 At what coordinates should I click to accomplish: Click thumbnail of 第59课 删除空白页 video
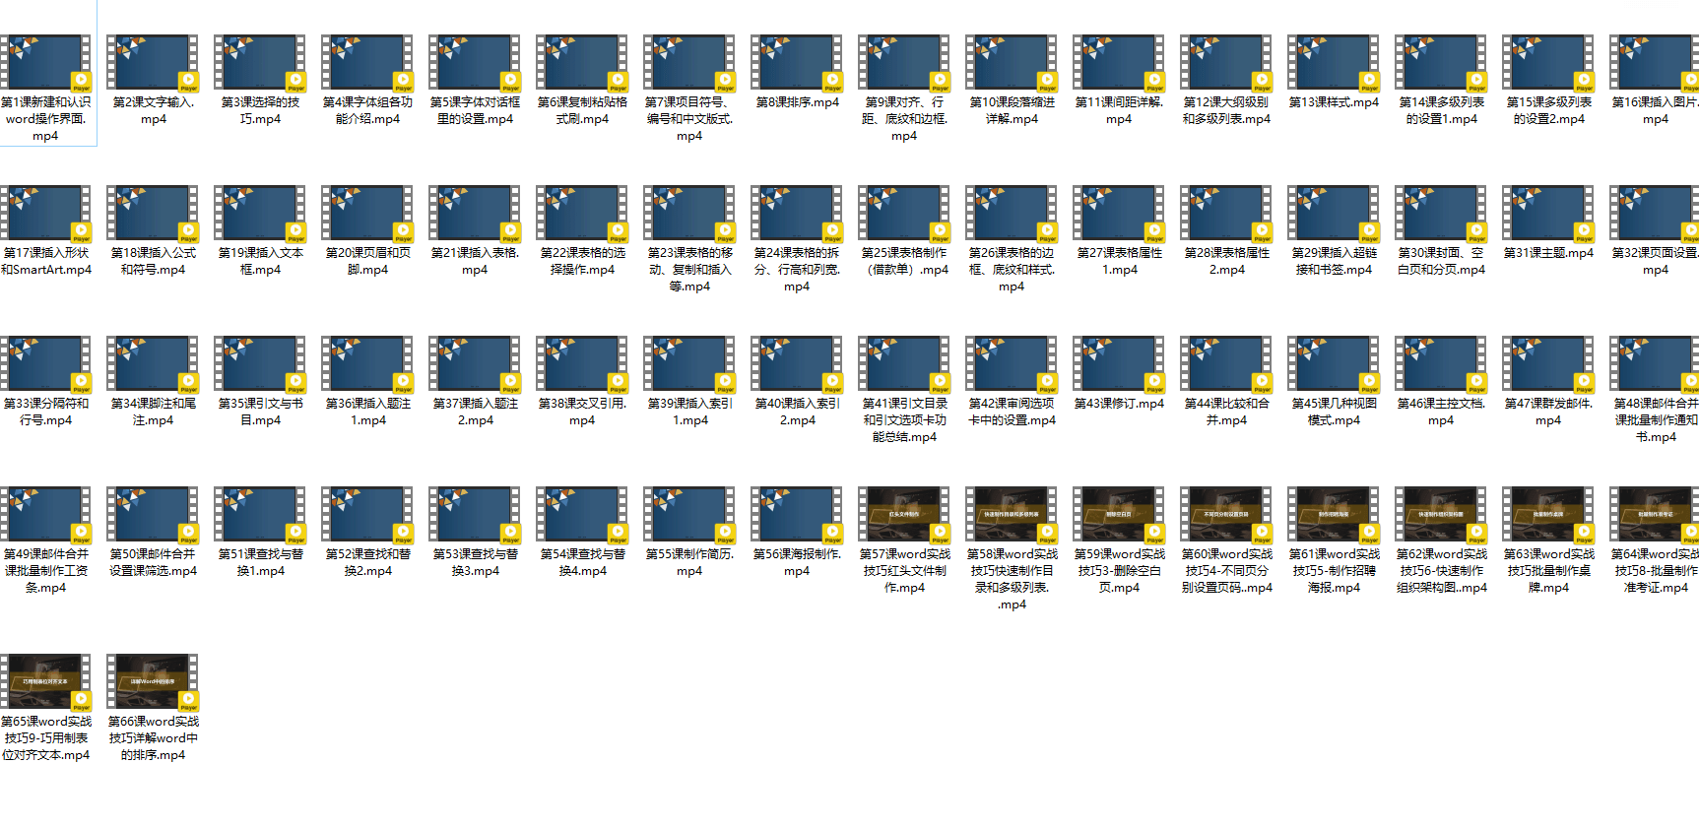[x=1119, y=515]
